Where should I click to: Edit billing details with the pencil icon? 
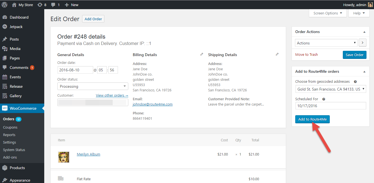(x=202, y=54)
